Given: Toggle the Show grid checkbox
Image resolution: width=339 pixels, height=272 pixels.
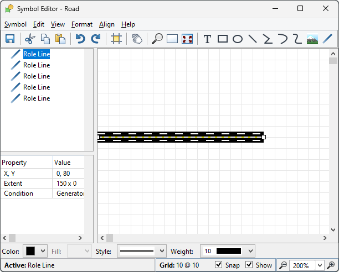Looking at the screenshot, I should tap(249, 264).
